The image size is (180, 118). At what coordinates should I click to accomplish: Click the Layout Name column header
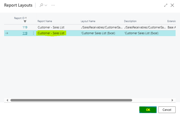point(88,21)
